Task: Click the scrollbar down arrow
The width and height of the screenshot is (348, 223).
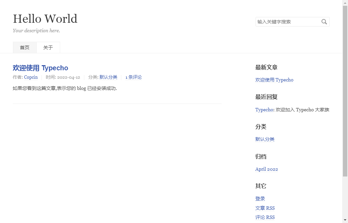Action: (x=345, y=220)
